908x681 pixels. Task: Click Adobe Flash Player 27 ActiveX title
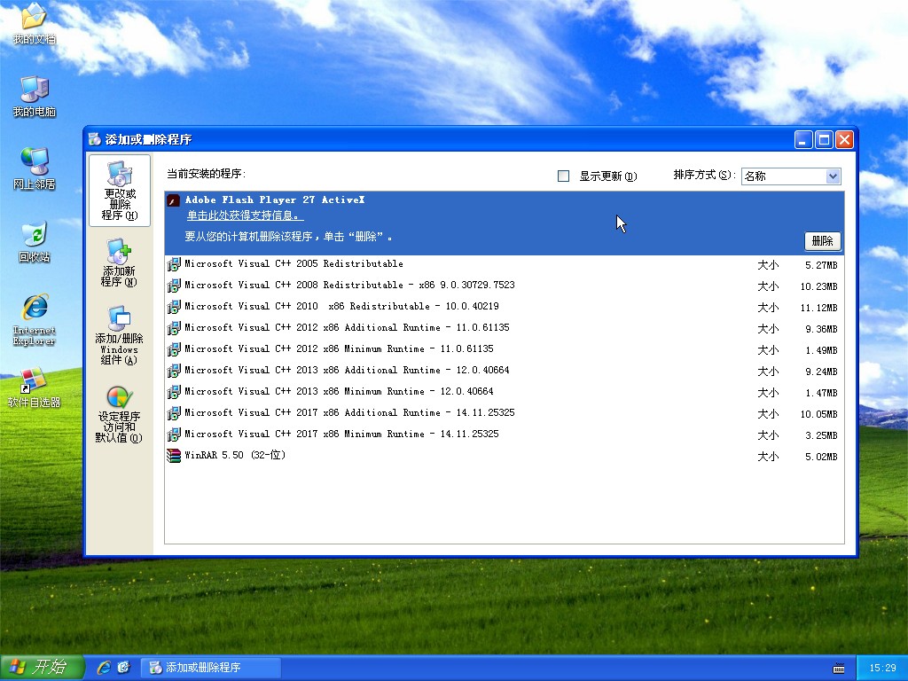click(275, 200)
